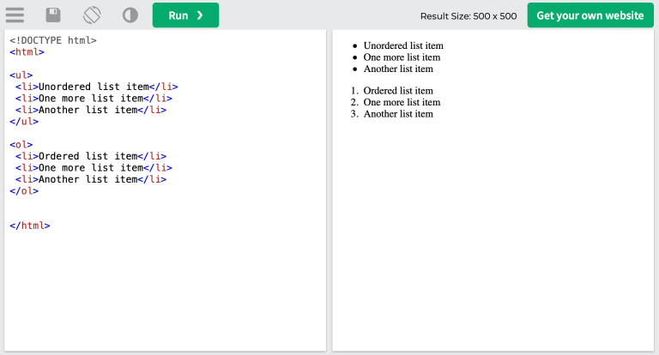Click the closing </ul> tag in code
The width and height of the screenshot is (659, 355).
pos(24,121)
